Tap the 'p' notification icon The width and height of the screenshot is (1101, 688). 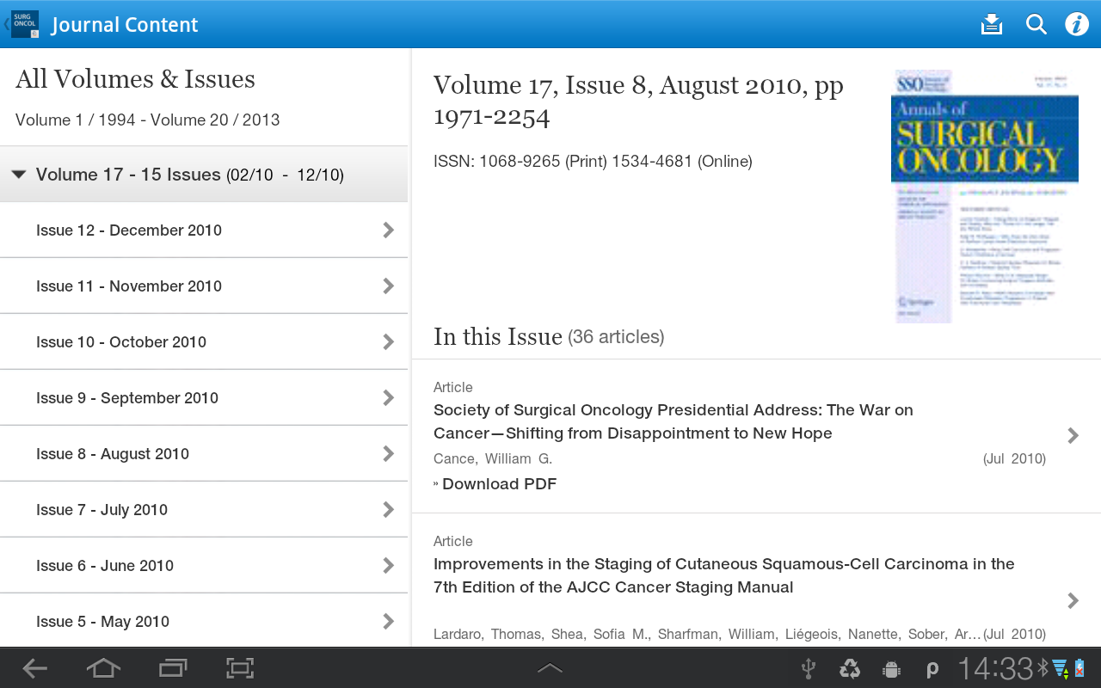932,669
